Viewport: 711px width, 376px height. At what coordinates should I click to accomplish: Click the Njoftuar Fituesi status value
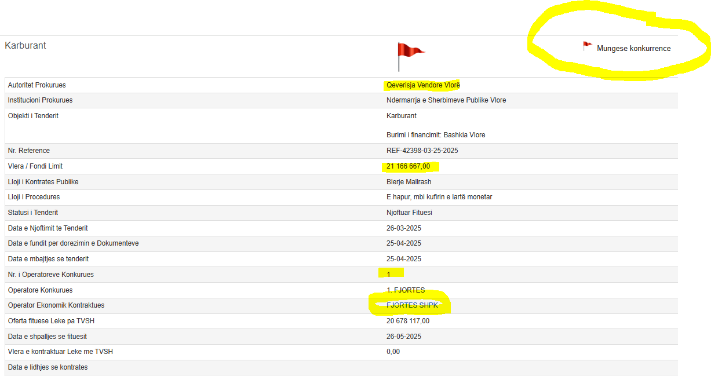pyautogui.click(x=409, y=213)
